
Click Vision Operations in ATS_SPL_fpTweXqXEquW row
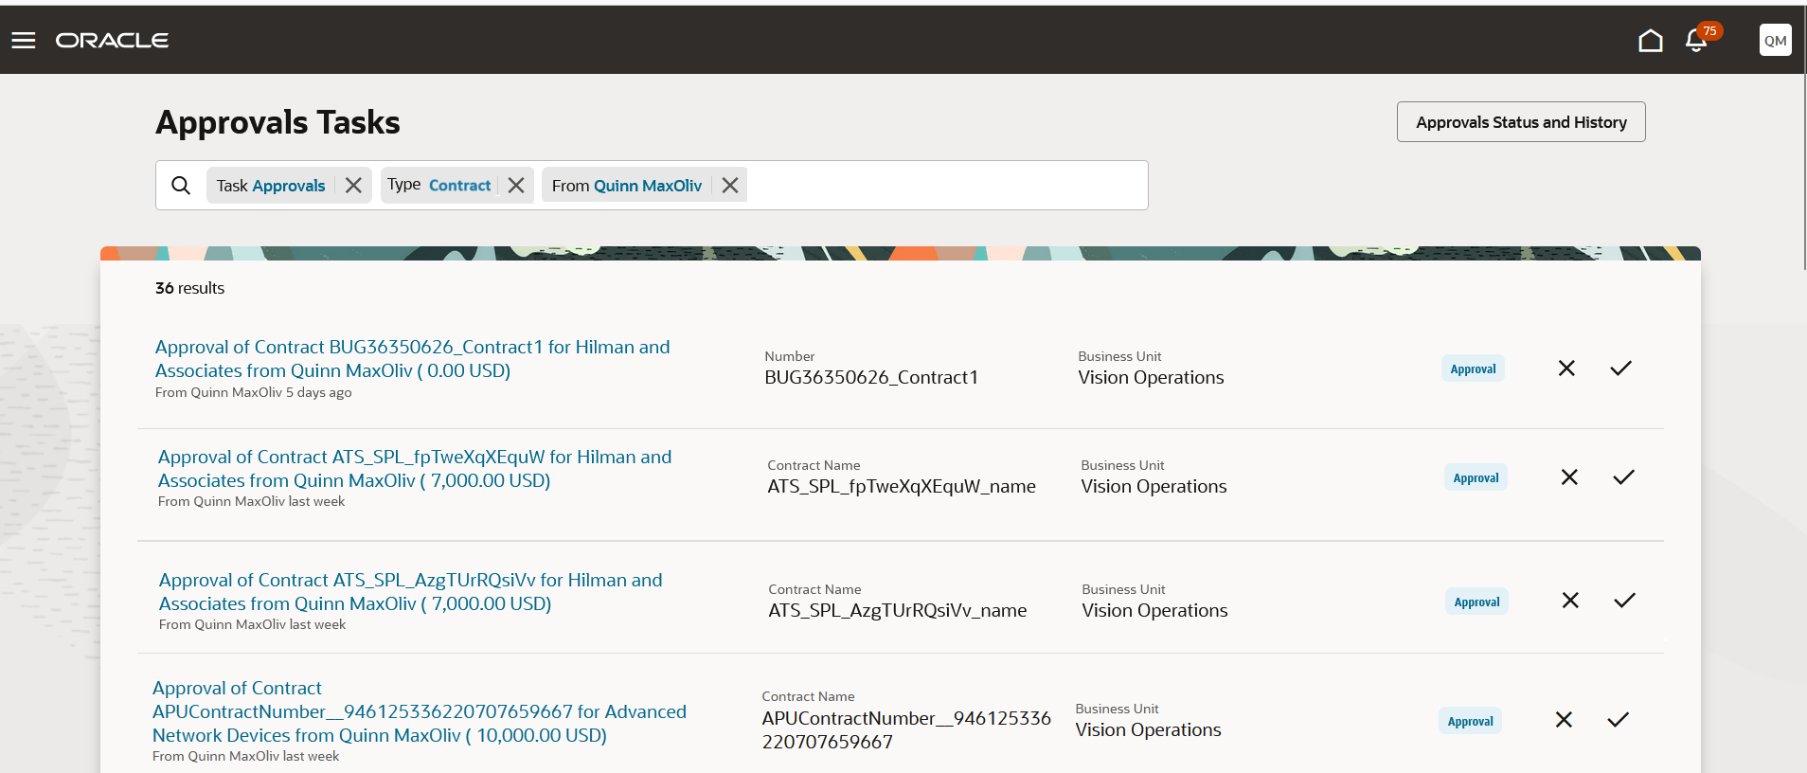1154,486
